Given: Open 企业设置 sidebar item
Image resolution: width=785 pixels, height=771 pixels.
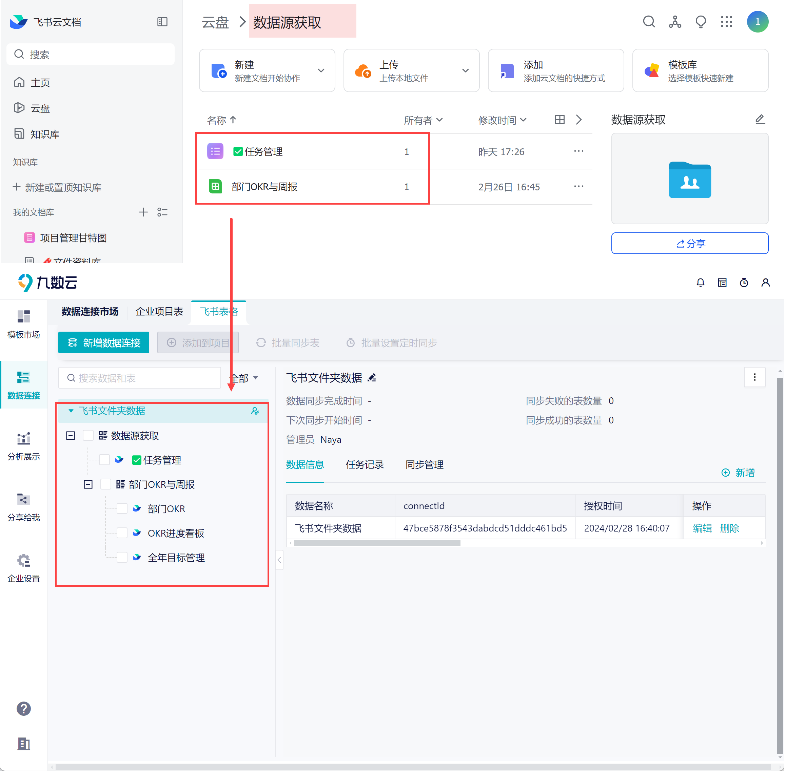Looking at the screenshot, I should 23,568.
